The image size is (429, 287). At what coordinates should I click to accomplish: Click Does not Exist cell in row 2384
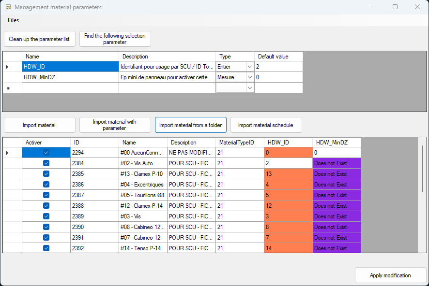(337, 163)
